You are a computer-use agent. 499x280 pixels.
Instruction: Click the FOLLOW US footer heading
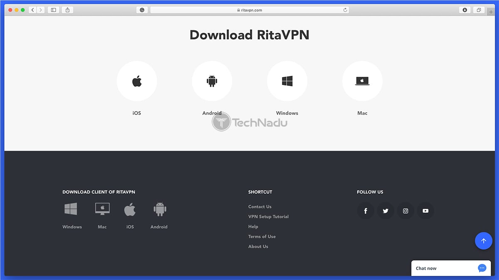tap(370, 192)
